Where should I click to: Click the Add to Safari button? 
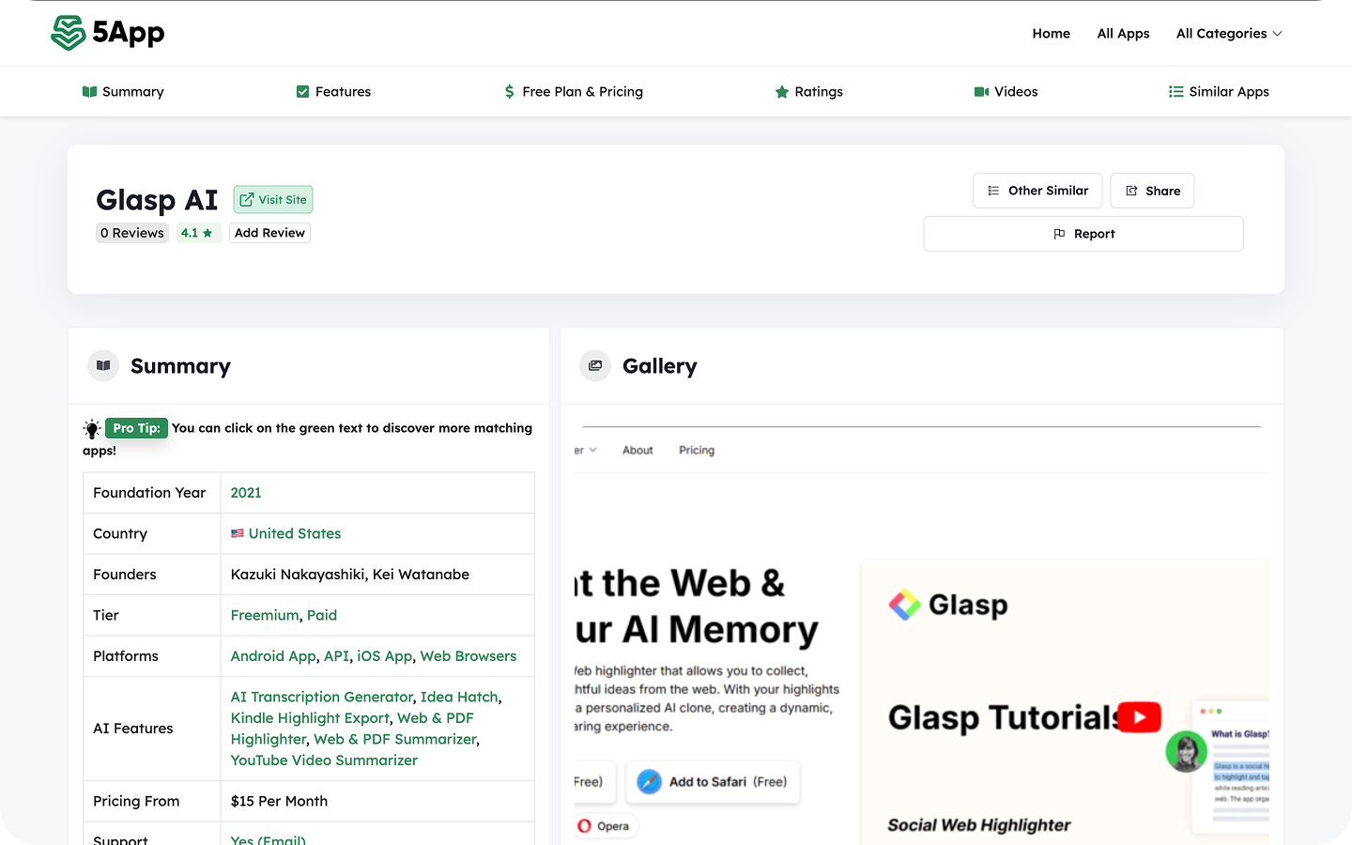point(713,782)
